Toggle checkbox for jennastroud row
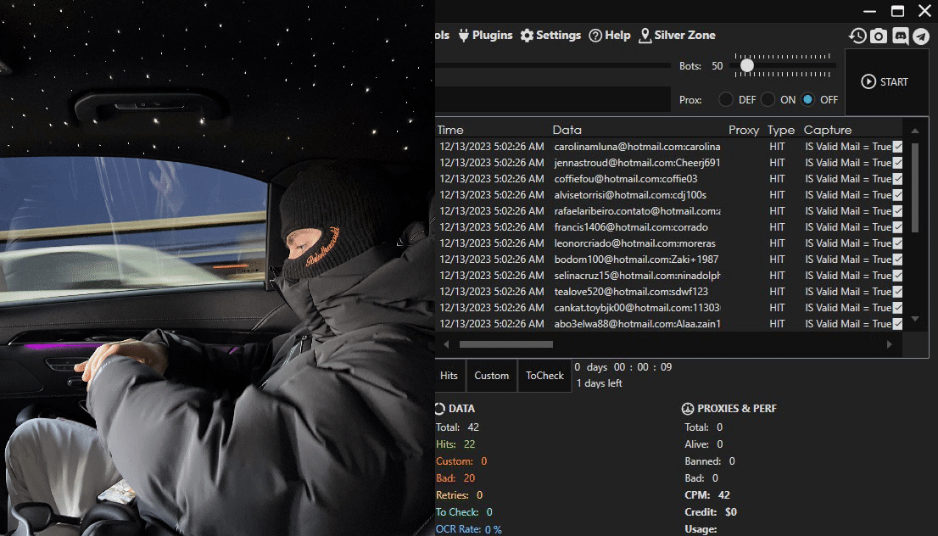The width and height of the screenshot is (938, 536). click(x=897, y=163)
